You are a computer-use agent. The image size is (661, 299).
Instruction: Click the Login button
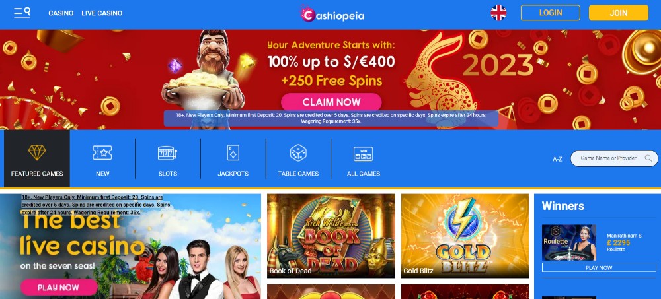[551, 13]
